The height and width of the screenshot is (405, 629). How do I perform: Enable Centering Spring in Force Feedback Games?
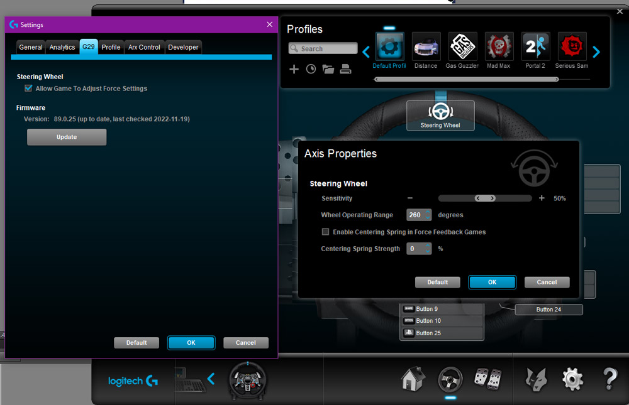[x=325, y=232]
